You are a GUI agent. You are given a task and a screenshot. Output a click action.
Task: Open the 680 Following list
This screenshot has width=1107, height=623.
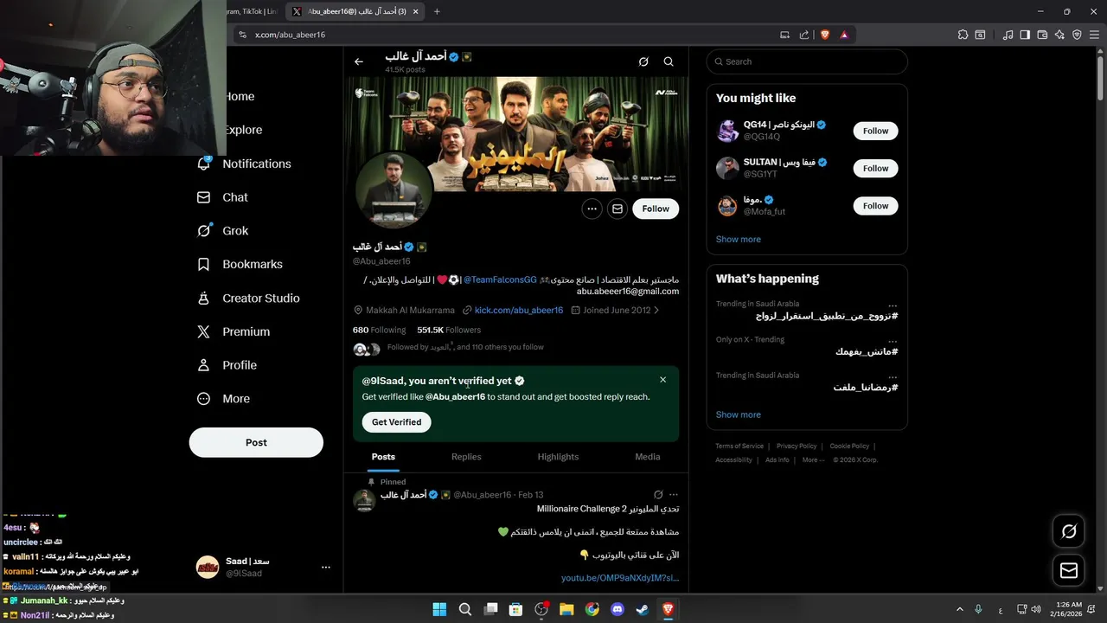coord(379,330)
